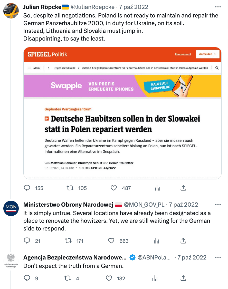Like Julian Röpcke's tweet
228x289 pixels.
(114, 188)
